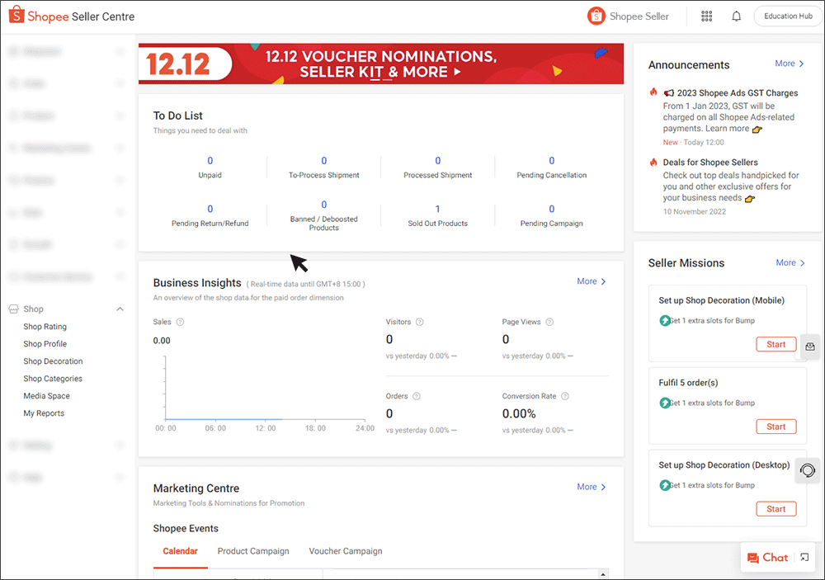The image size is (825, 580).
Task: Select the Shop icon in the sidebar
Action: pos(12,309)
